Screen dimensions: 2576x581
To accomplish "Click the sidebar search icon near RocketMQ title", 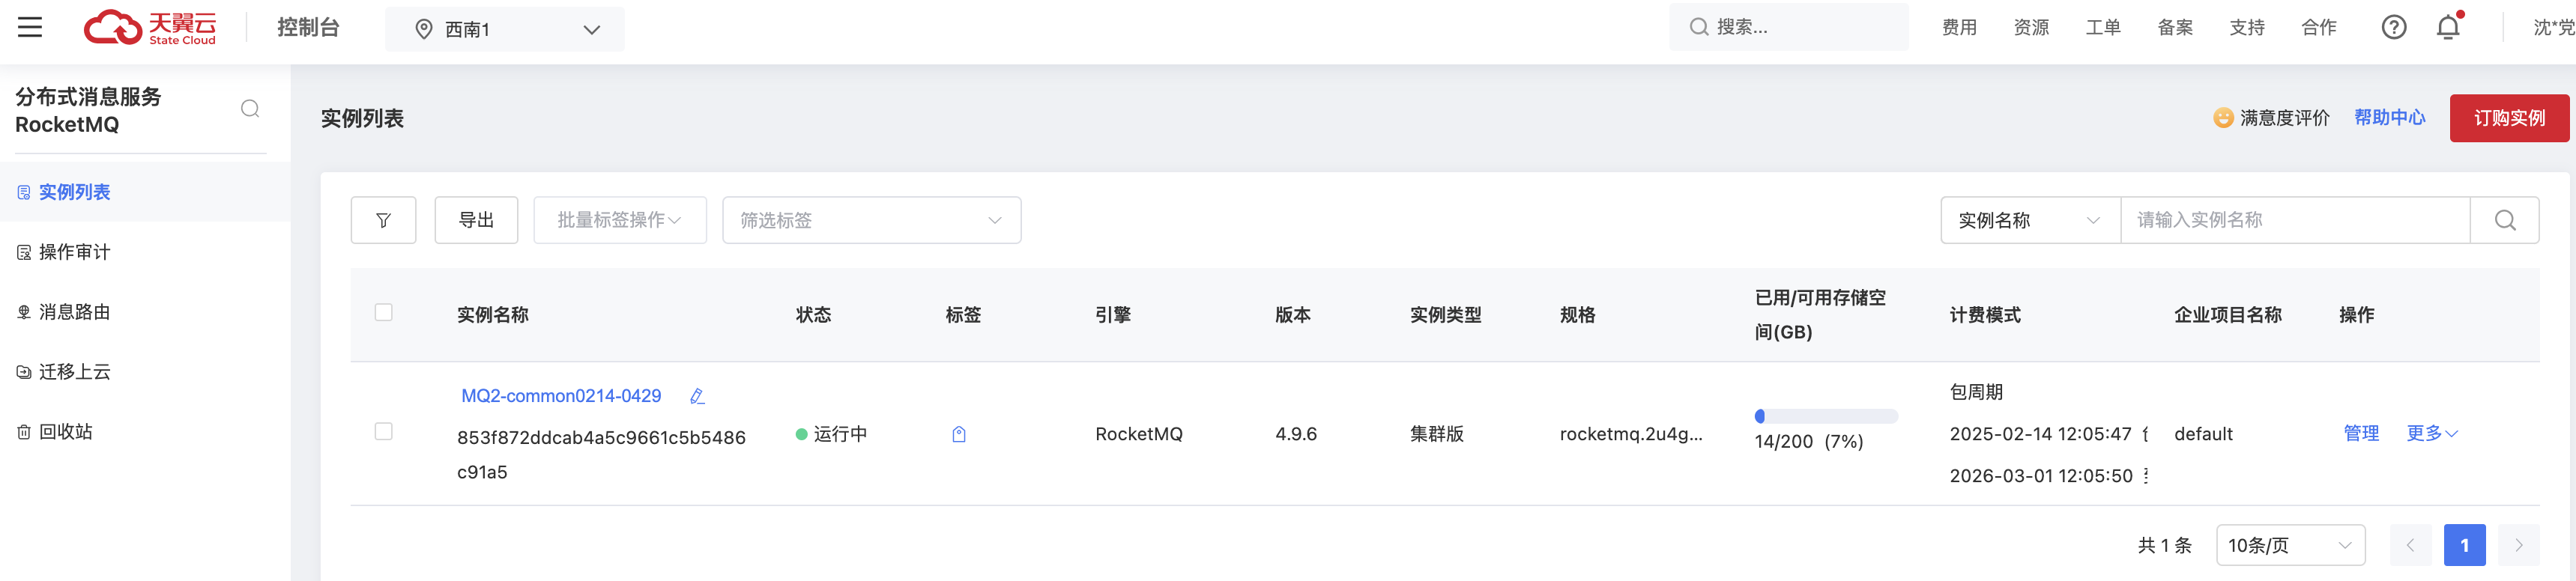I will point(250,109).
